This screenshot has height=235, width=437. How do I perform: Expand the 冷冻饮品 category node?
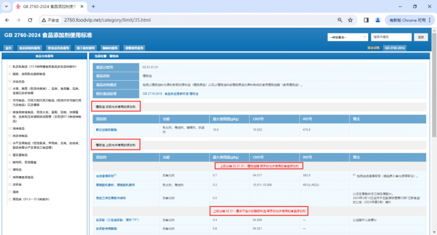(x=10, y=81)
